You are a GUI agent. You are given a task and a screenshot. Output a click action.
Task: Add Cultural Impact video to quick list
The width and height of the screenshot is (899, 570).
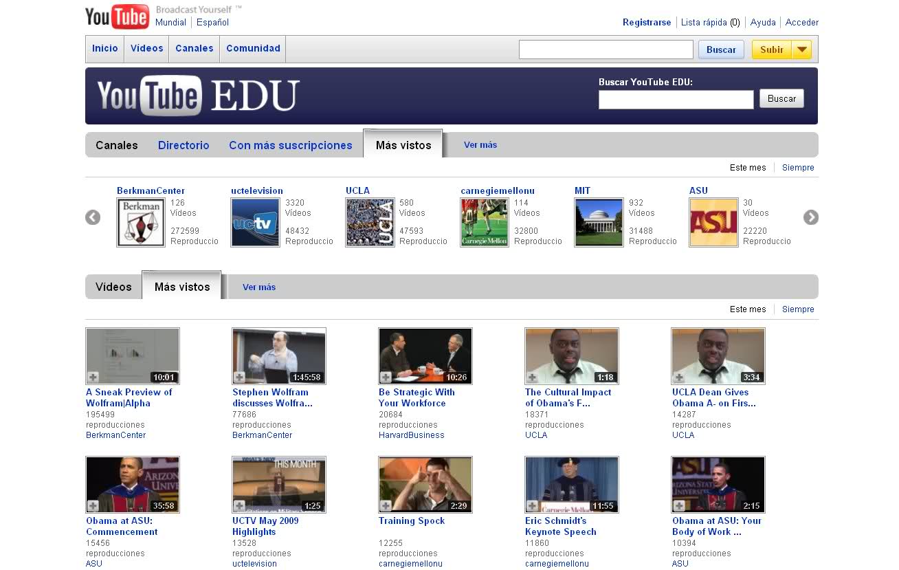point(532,377)
